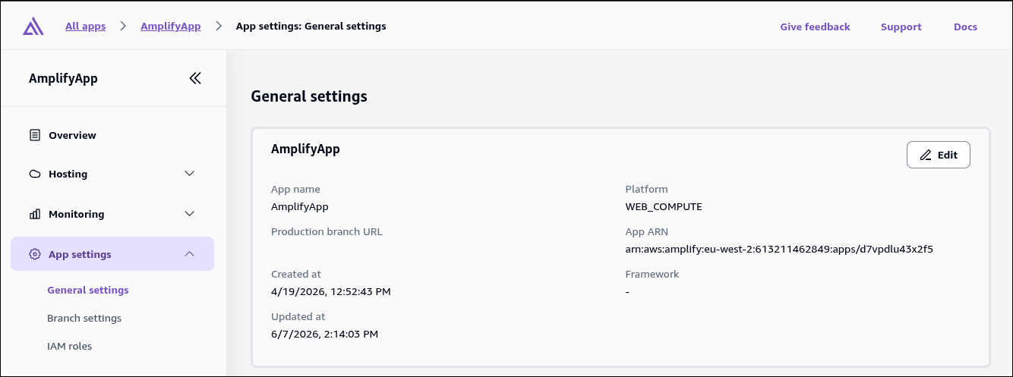The image size is (1013, 377).
Task: Click the Updated at timestamp 6/7/2026
Action: click(x=325, y=334)
